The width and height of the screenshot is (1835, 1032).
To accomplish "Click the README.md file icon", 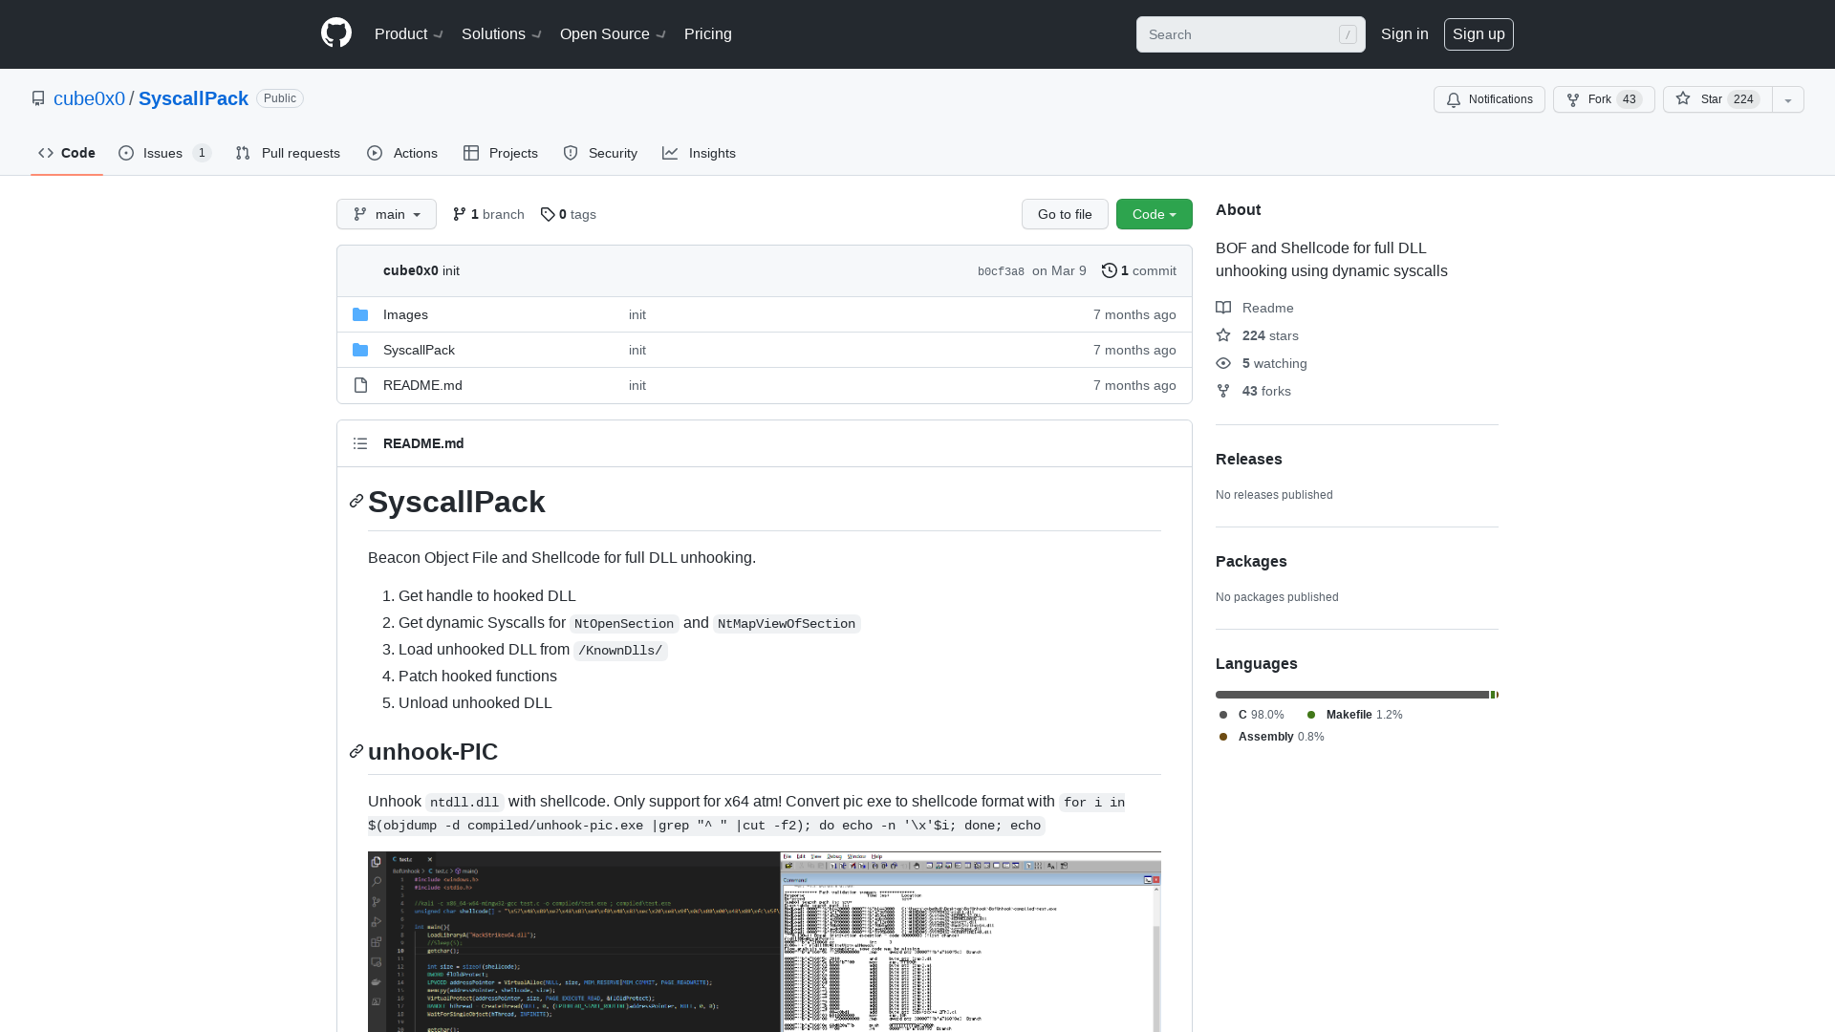I will pos(360,385).
